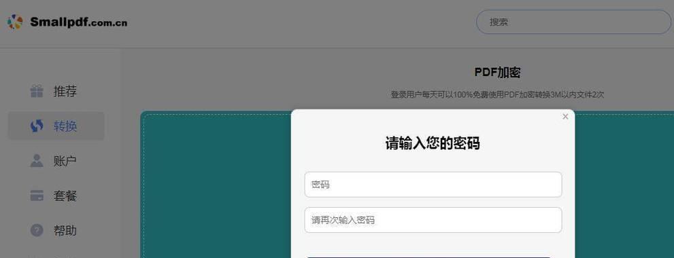Open the 套餐 sidebar item

click(x=56, y=196)
